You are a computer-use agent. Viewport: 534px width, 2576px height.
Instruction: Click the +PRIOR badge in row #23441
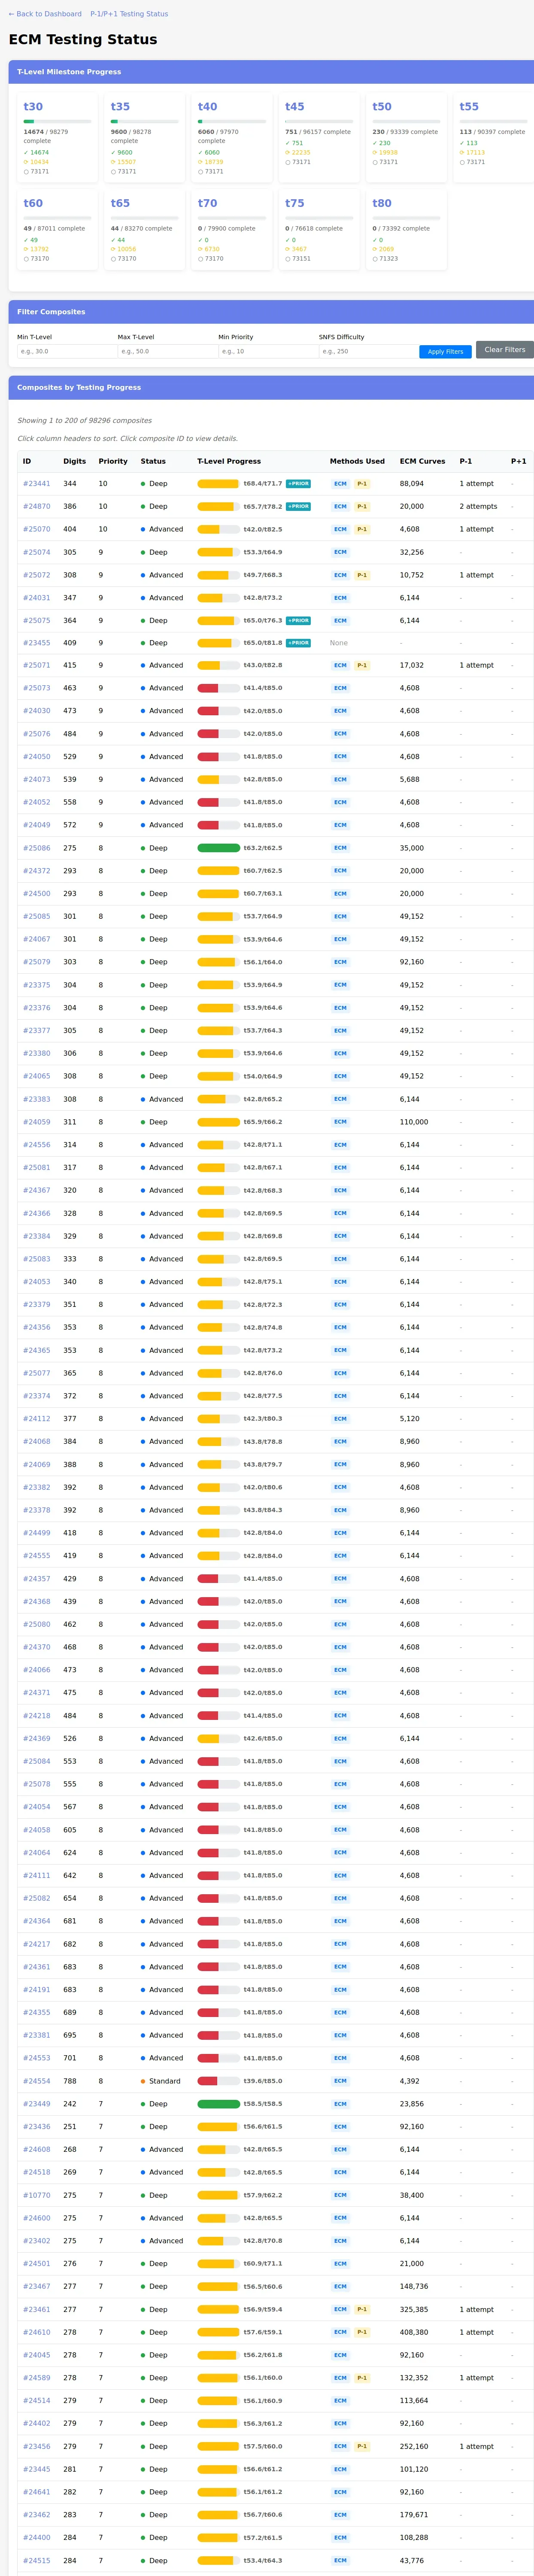[x=298, y=484]
